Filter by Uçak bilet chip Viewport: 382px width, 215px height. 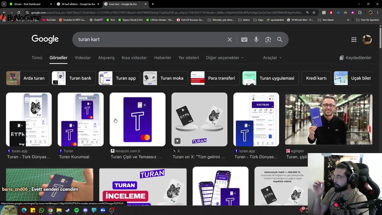pos(353,78)
